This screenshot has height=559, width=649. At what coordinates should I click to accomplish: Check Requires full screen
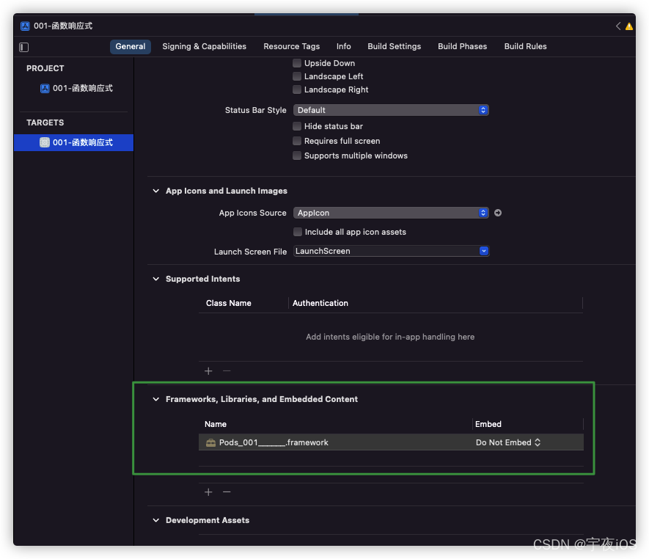[297, 141]
